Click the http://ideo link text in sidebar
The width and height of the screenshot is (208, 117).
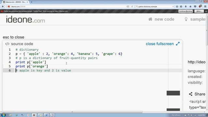(197, 62)
